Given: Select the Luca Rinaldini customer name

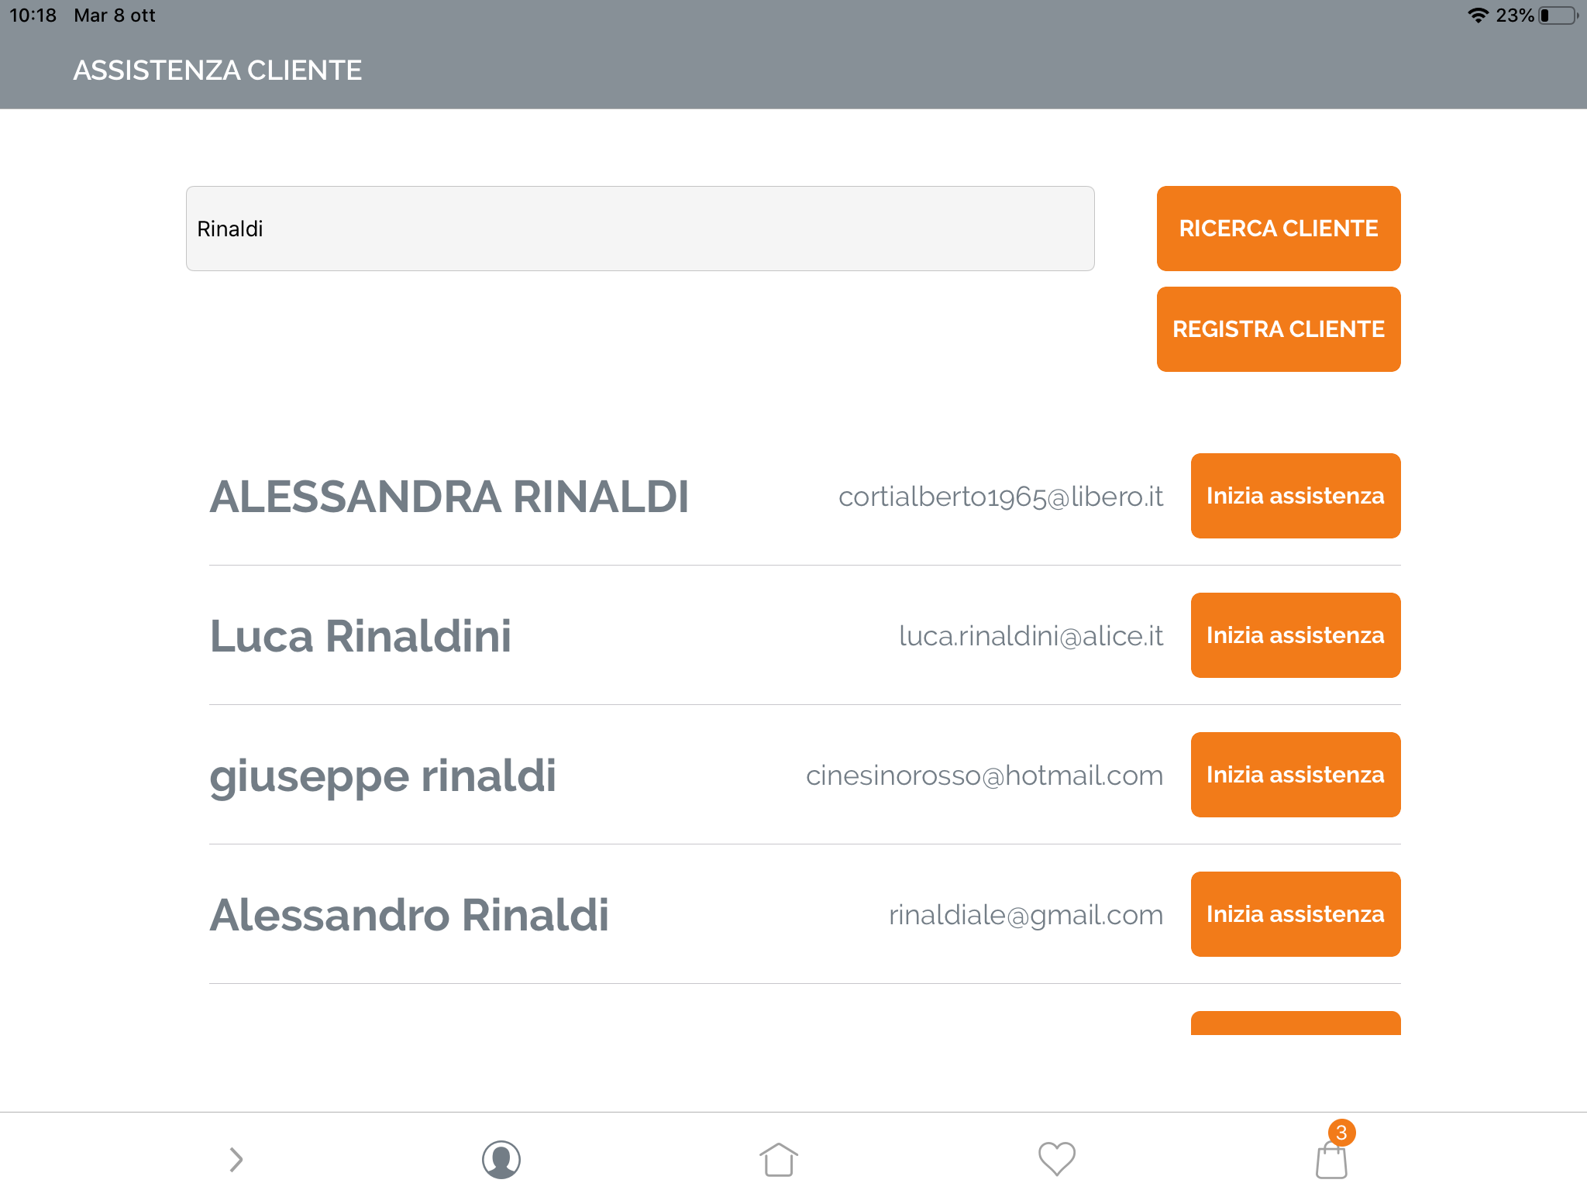Looking at the screenshot, I should [360, 636].
